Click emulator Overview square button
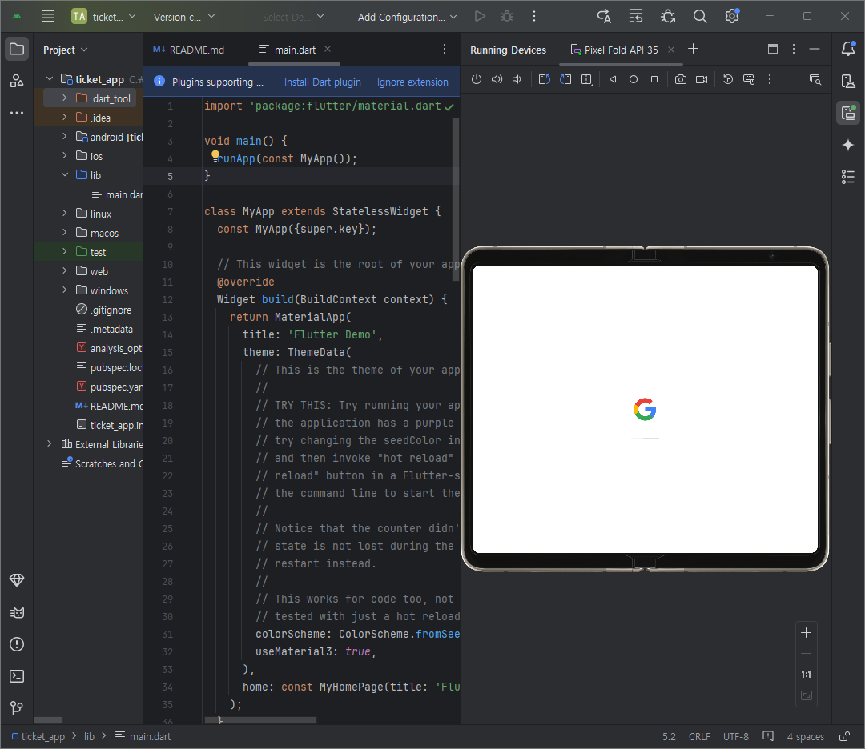The height and width of the screenshot is (749, 865). click(x=654, y=79)
